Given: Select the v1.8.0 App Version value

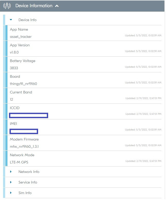Looking at the screenshot, I should pos(14,52).
